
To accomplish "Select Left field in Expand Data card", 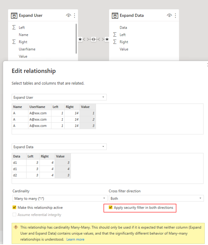I will click(x=123, y=35).
